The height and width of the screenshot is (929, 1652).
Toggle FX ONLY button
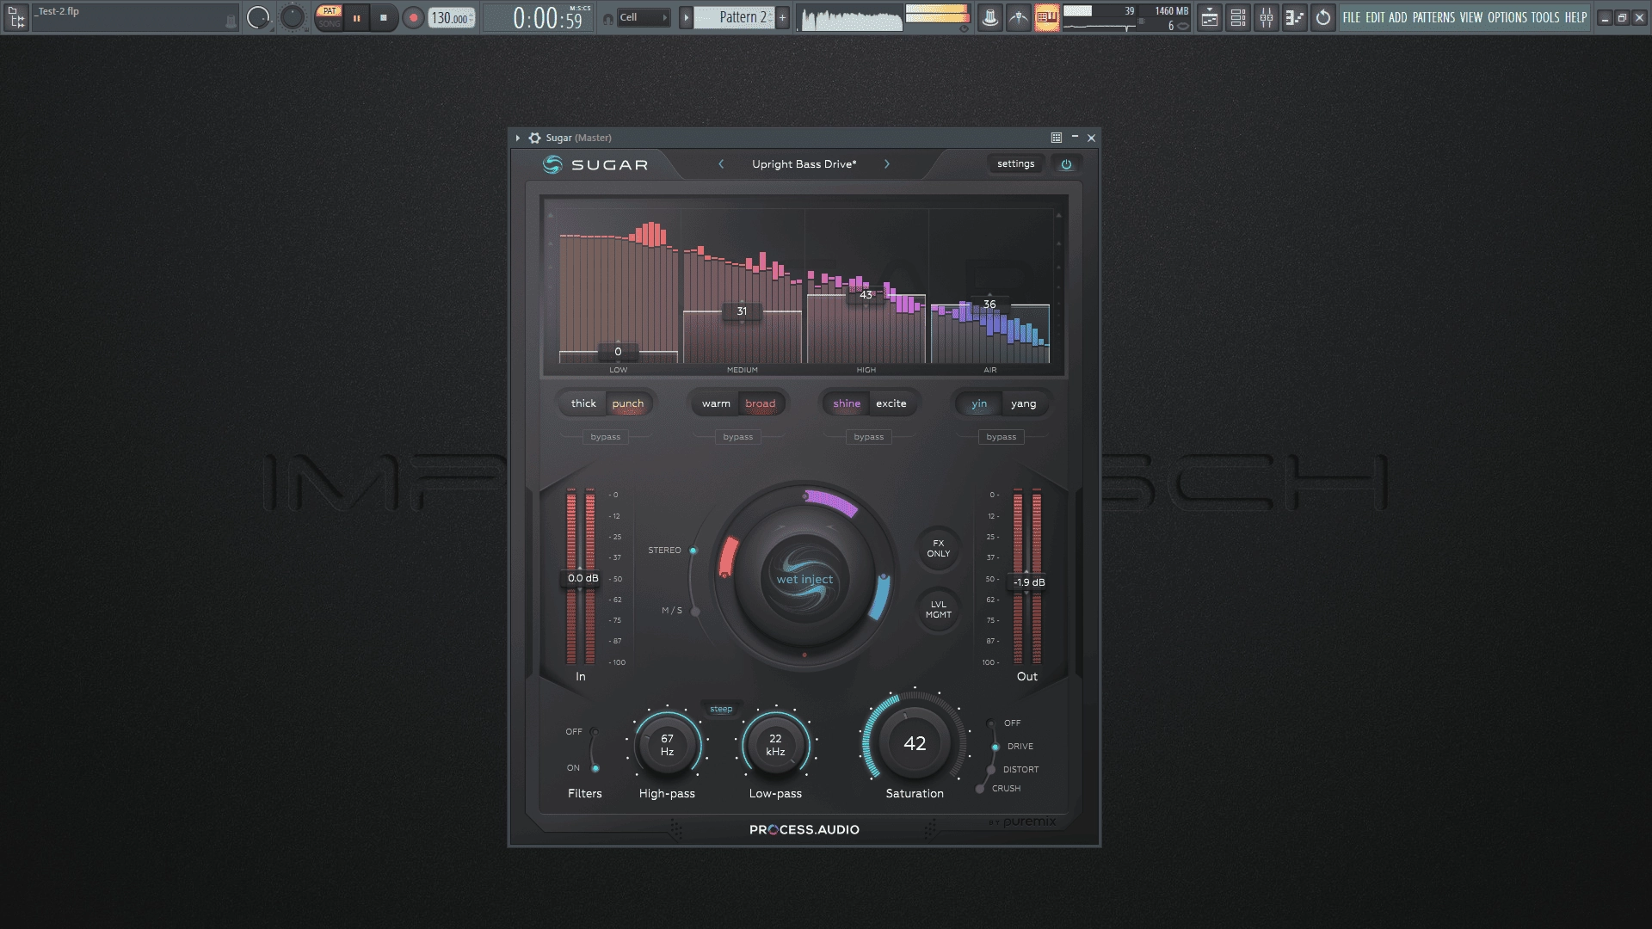[x=939, y=549]
